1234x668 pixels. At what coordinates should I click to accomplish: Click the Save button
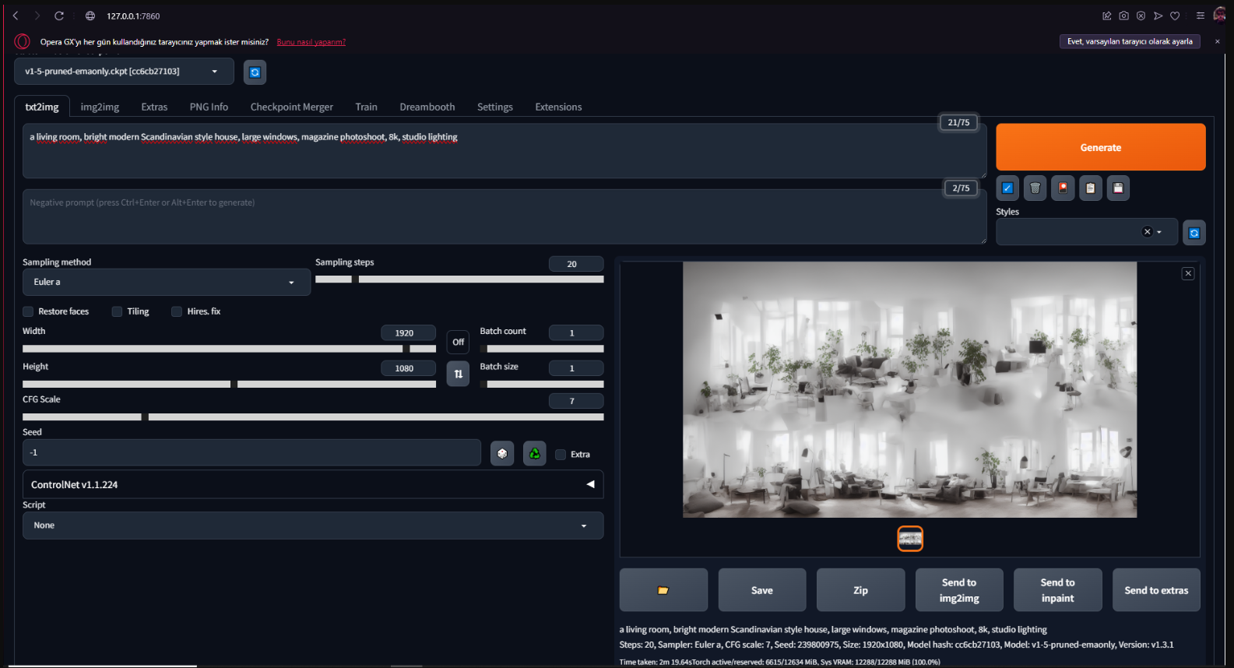click(762, 590)
